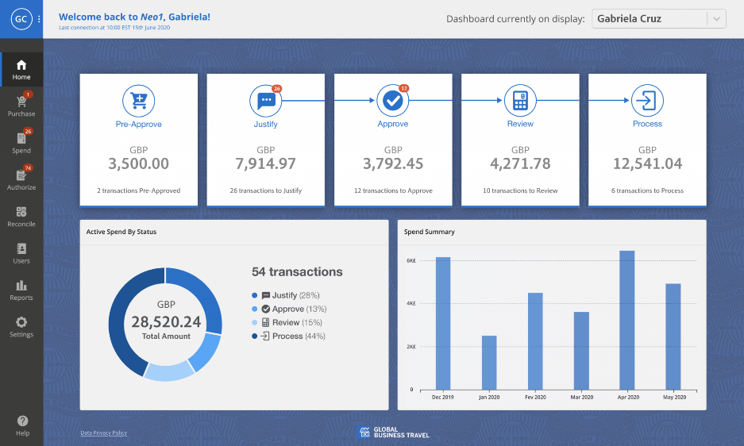Click the Approve label link

(393, 123)
